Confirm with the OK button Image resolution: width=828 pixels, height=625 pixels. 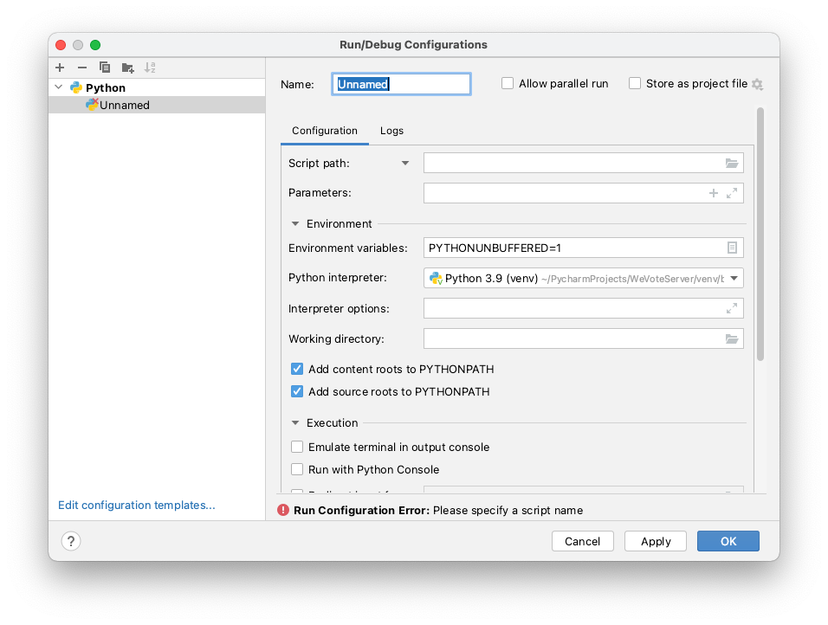pyautogui.click(x=728, y=541)
